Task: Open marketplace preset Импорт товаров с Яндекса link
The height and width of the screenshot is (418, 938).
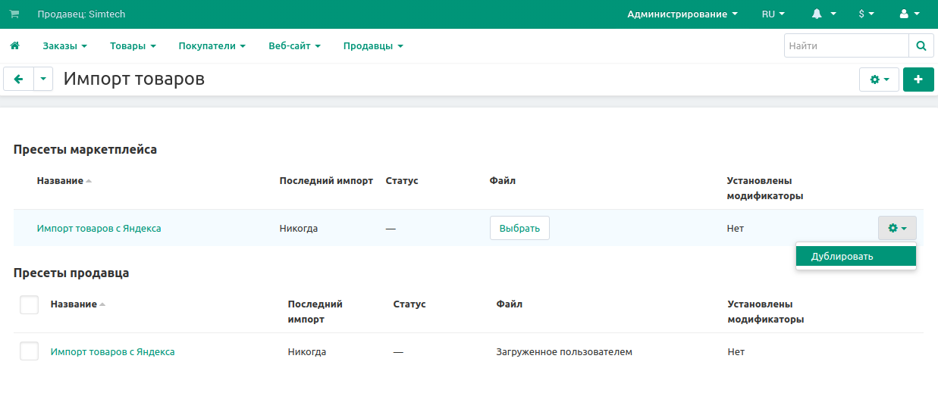Action: point(99,228)
